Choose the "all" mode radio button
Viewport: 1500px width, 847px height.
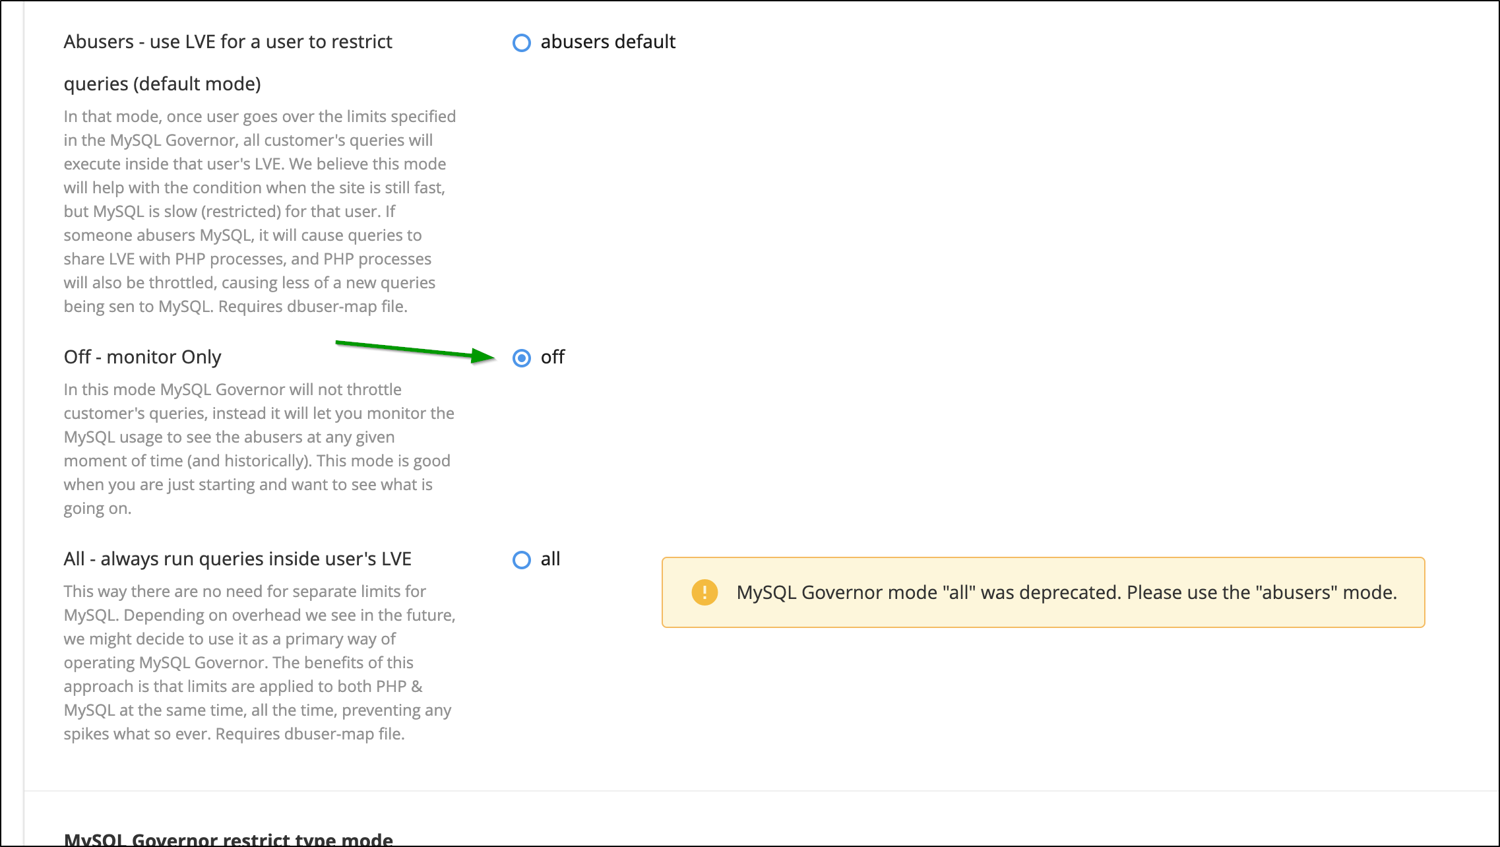click(x=522, y=560)
